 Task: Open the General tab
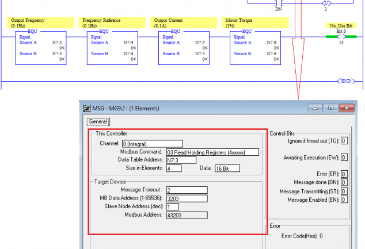point(98,121)
